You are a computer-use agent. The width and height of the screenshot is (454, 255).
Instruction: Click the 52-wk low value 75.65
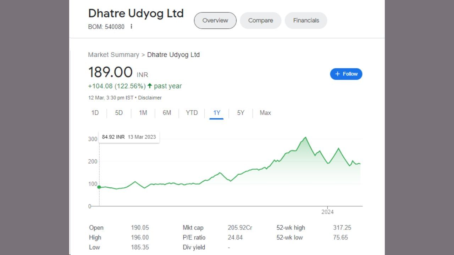pos(340,238)
